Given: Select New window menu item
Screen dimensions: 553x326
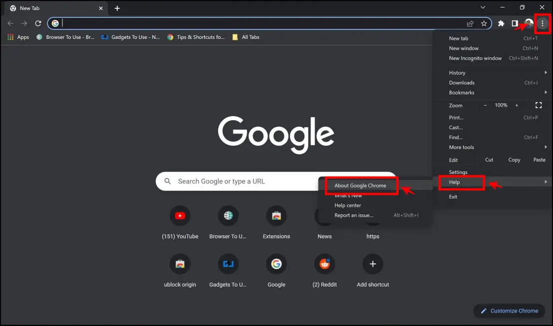Looking at the screenshot, I should tap(493, 48).
